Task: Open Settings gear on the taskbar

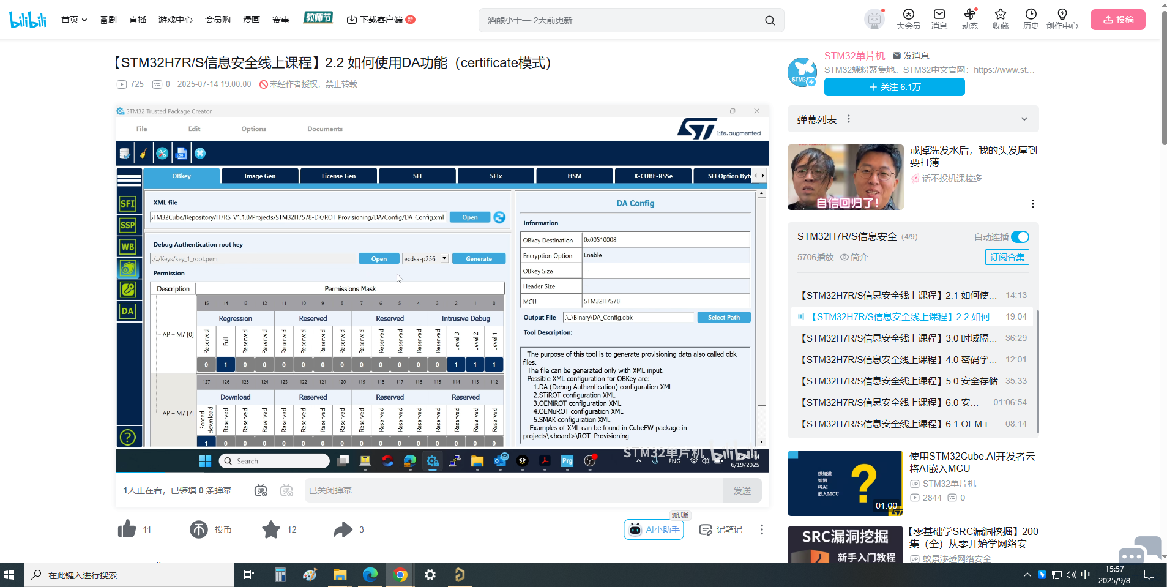Action: [430, 575]
